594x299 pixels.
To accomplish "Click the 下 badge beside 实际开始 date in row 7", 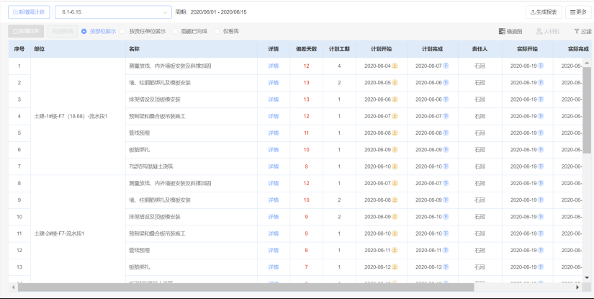I will coord(541,166).
